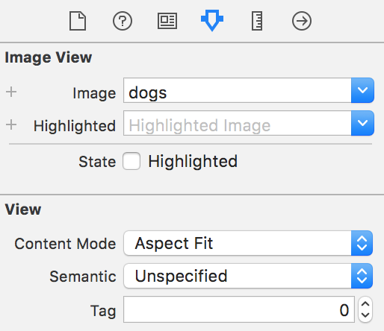Enable the Highlighted state checkbox
The width and height of the screenshot is (384, 331).
pyautogui.click(x=131, y=161)
